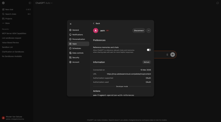Open the MCP Server AEM Capabilities chat

coord(14,33)
